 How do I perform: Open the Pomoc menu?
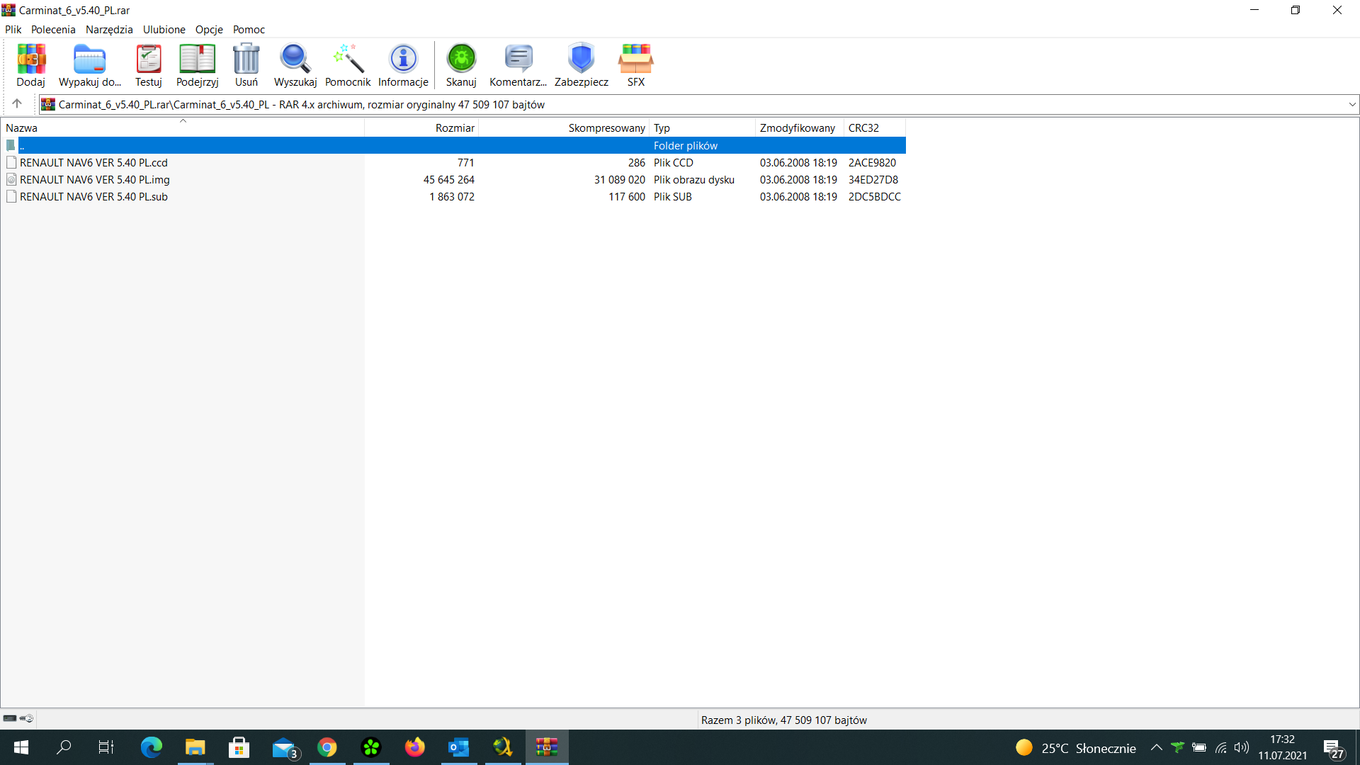point(249,30)
